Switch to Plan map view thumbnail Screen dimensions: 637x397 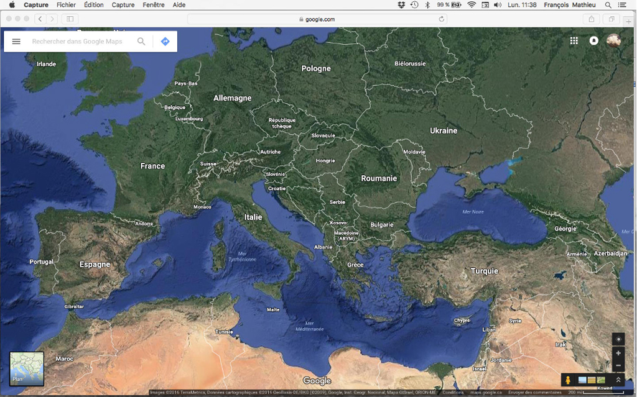pos(27,368)
